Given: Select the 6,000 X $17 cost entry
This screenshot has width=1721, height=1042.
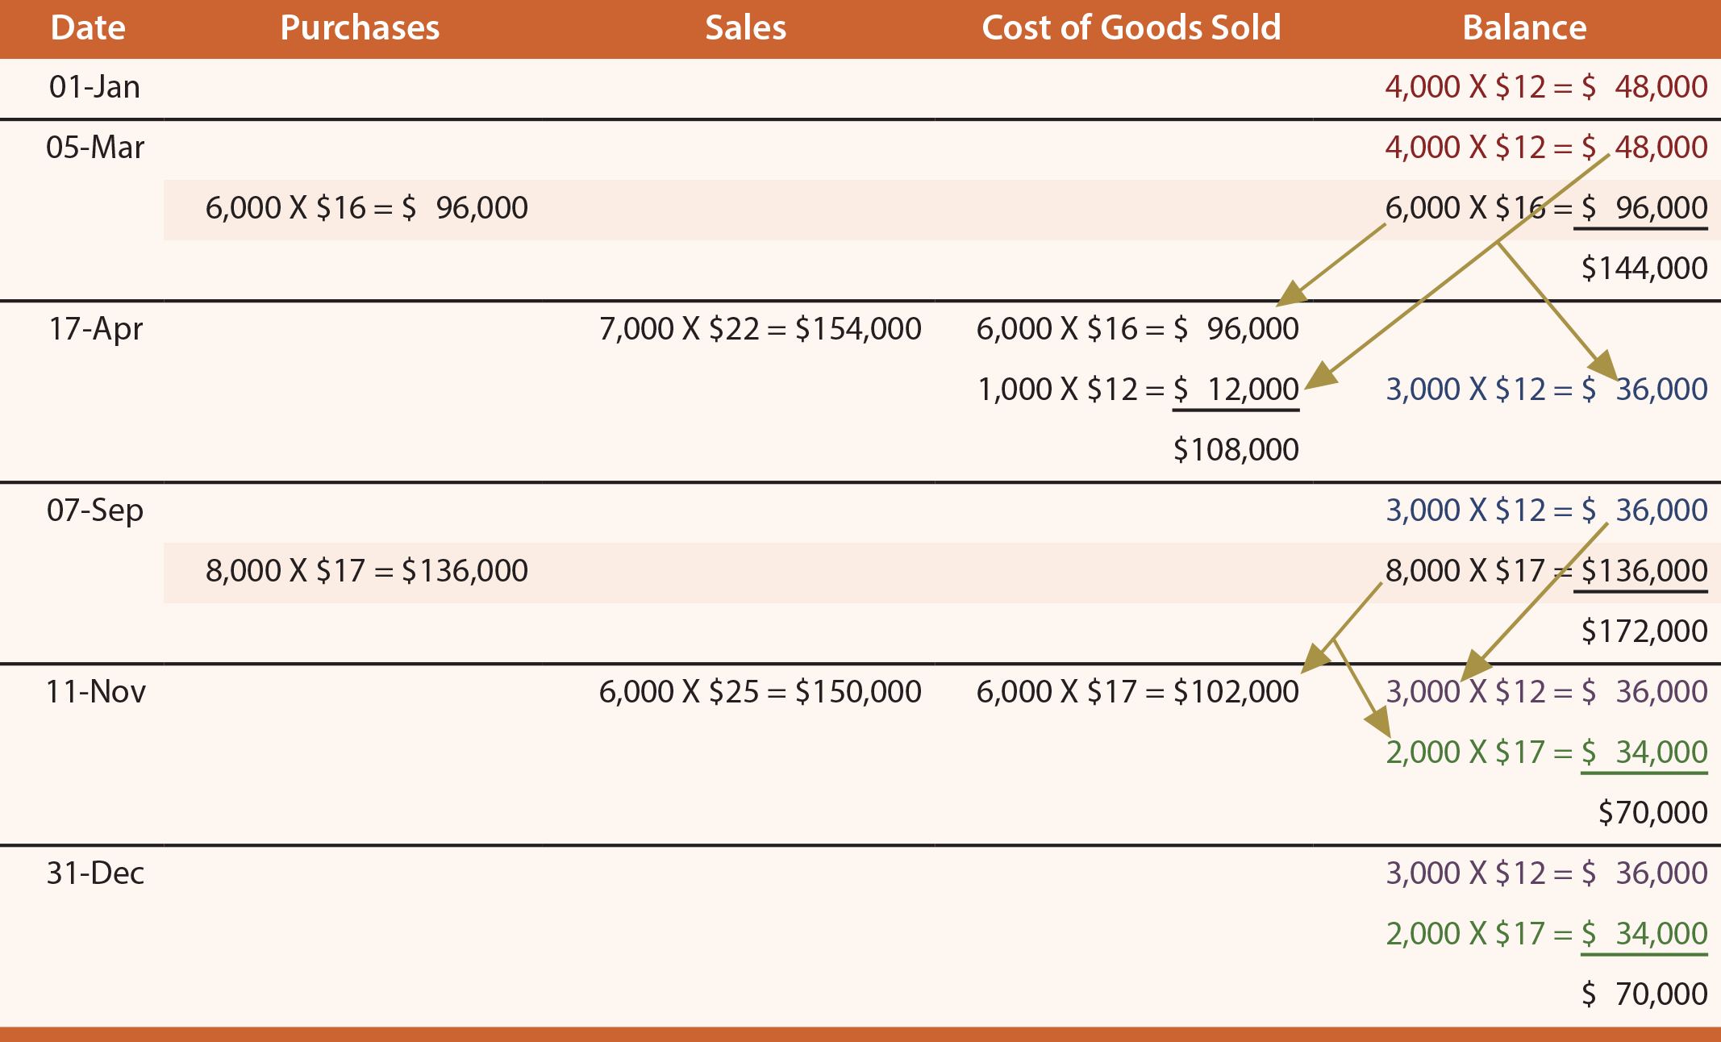Looking at the screenshot, I should 1138,692.
